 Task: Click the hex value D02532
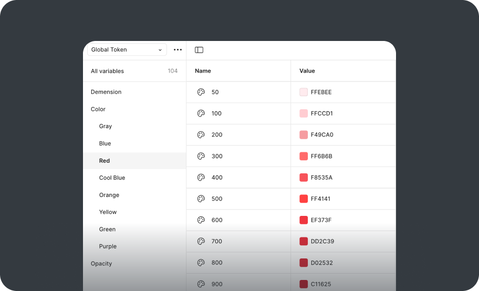321,263
